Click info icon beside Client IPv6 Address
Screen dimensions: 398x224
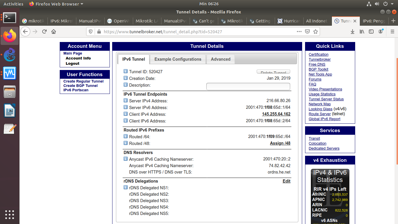click(126, 120)
